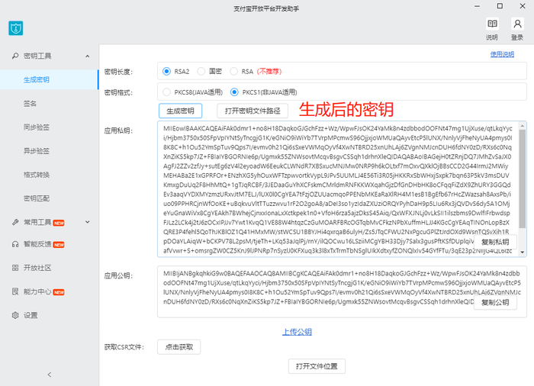Click the Alipay shield logo icon

pos(16,28)
